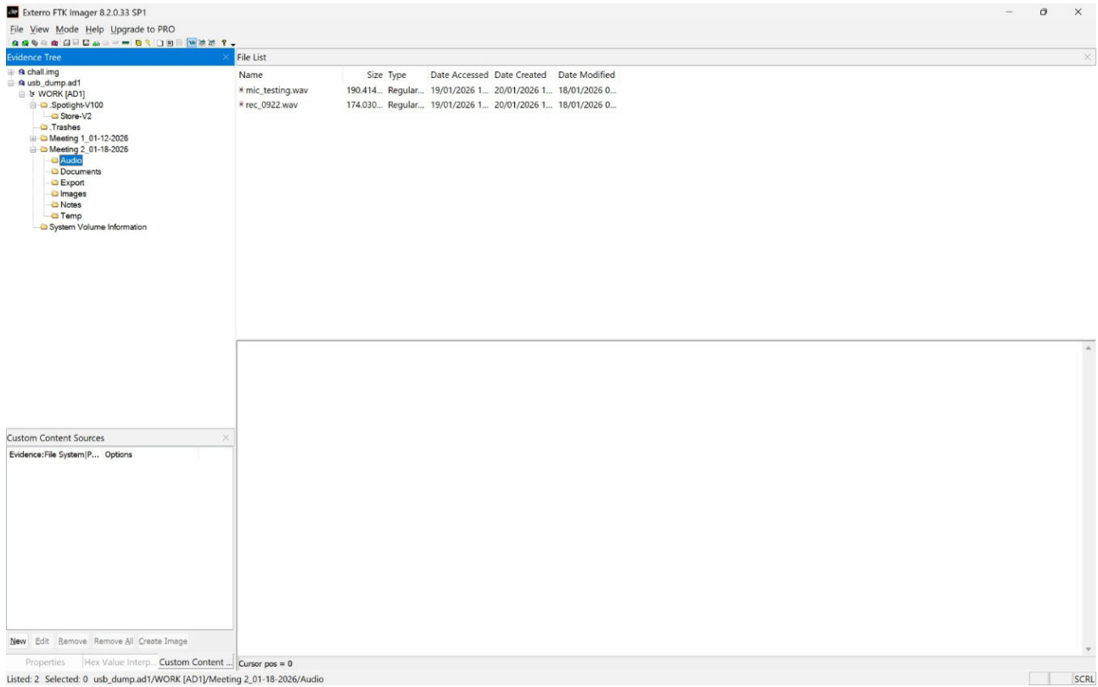The image size is (1098, 687).
Task: Select the Store-V2 folder in the tree
Action: coord(76,116)
